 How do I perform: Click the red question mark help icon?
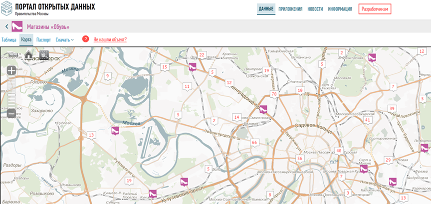click(85, 39)
